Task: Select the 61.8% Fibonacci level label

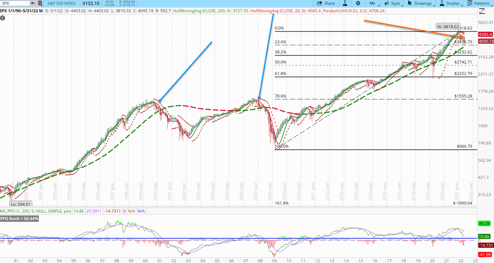Action: 280,74
